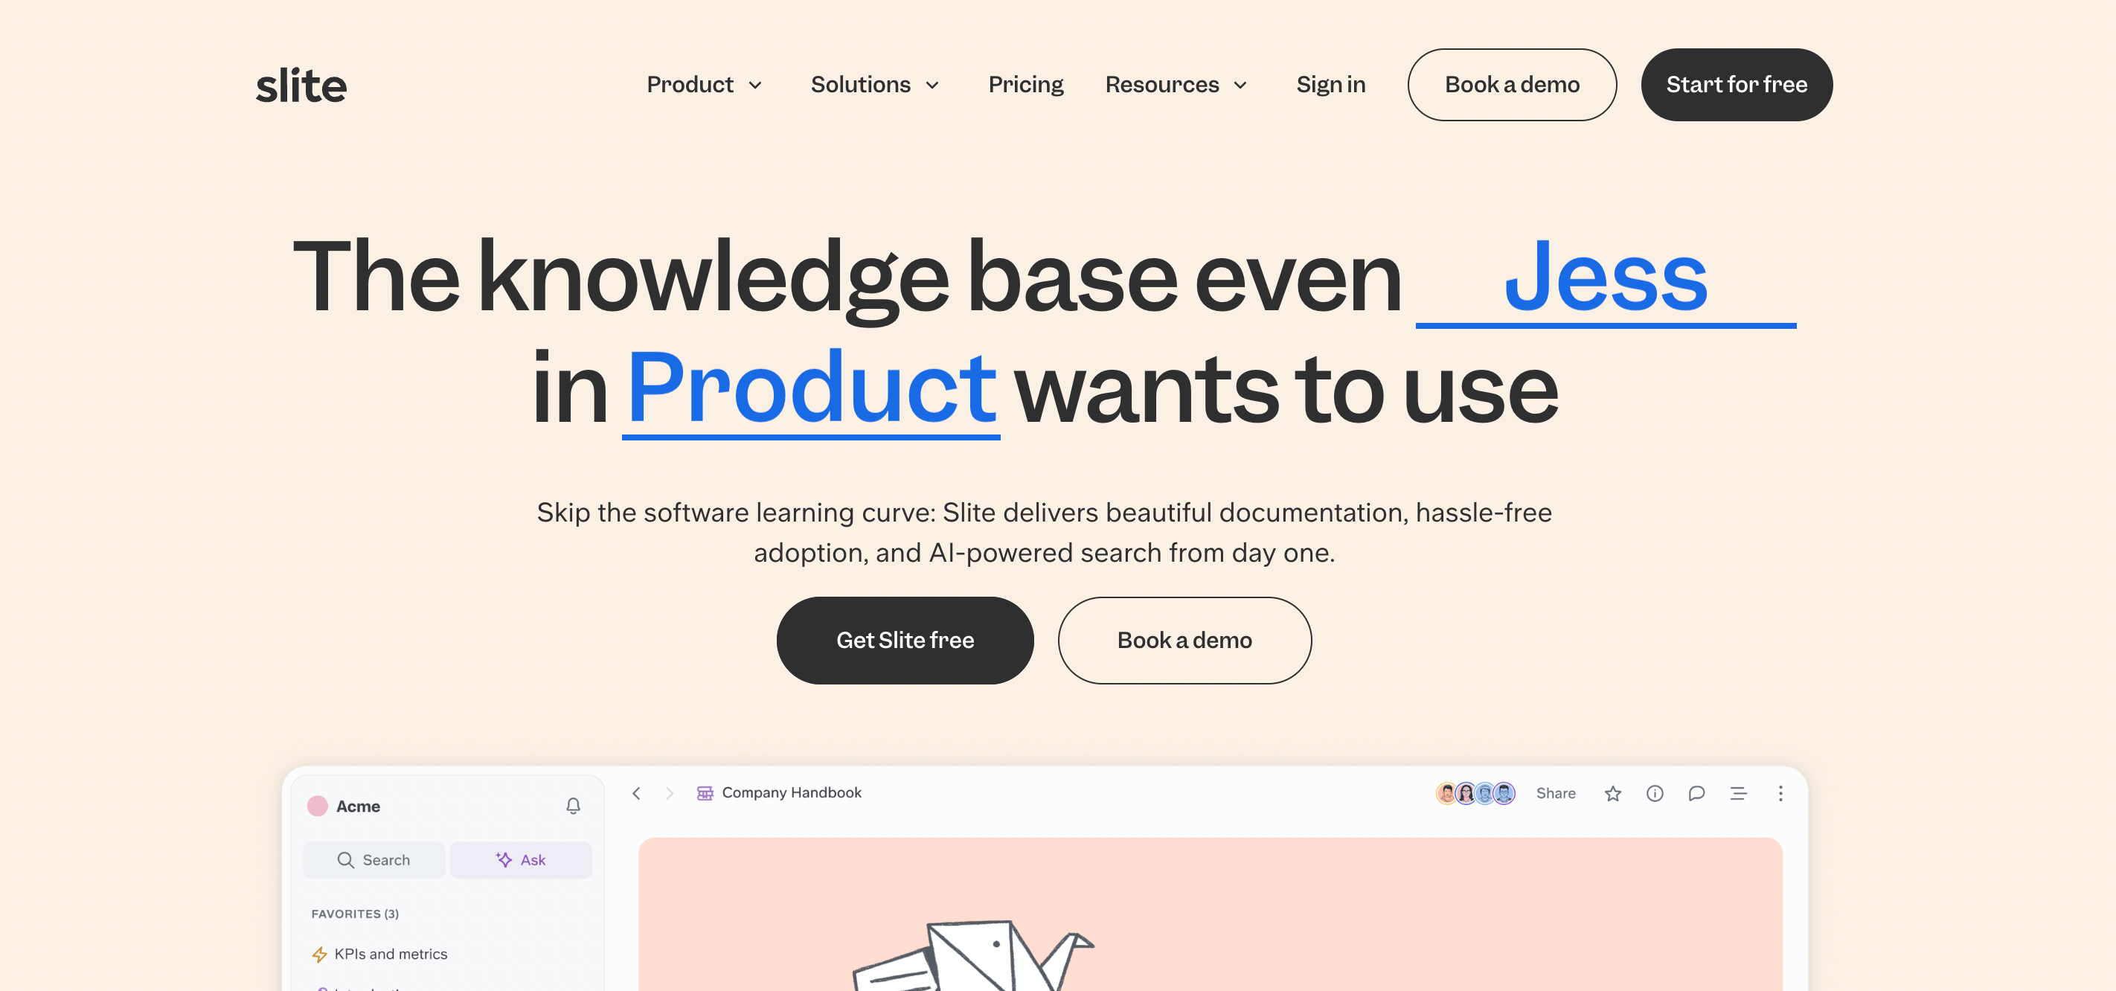The image size is (2116, 991).
Task: Expand the Solutions menu chevron
Action: [932, 86]
